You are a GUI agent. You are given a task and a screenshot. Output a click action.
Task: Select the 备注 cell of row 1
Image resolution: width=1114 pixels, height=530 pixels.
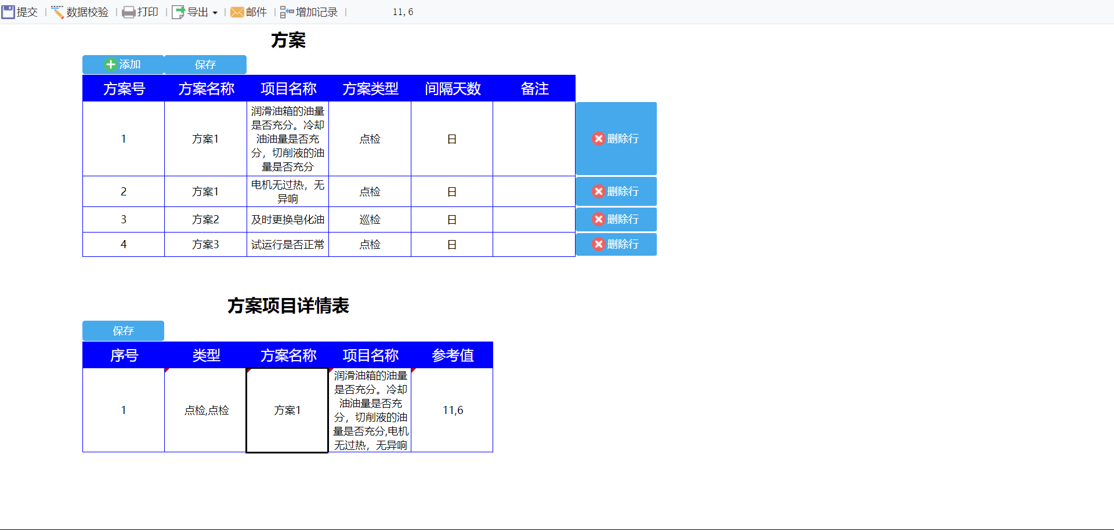point(534,139)
